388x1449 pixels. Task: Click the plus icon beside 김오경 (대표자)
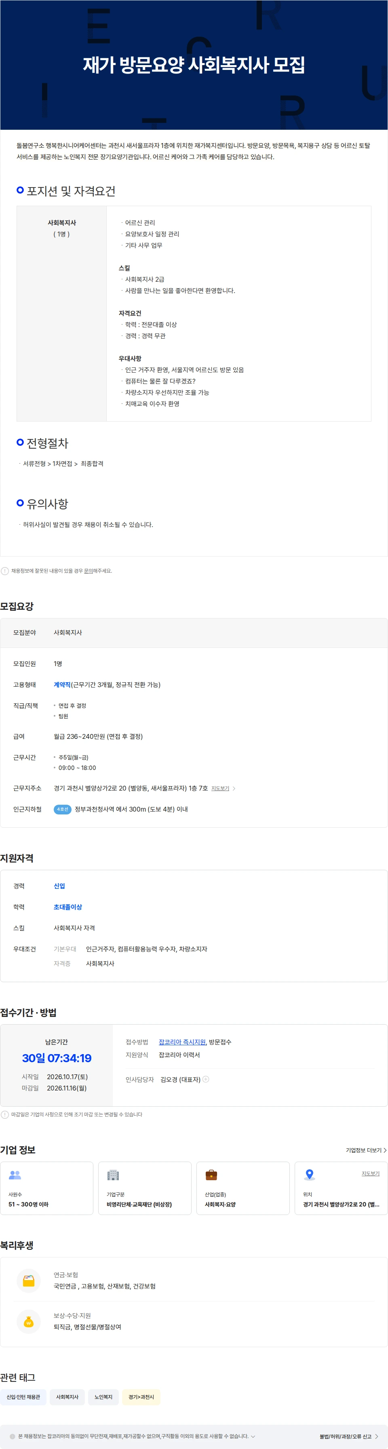click(x=206, y=1079)
